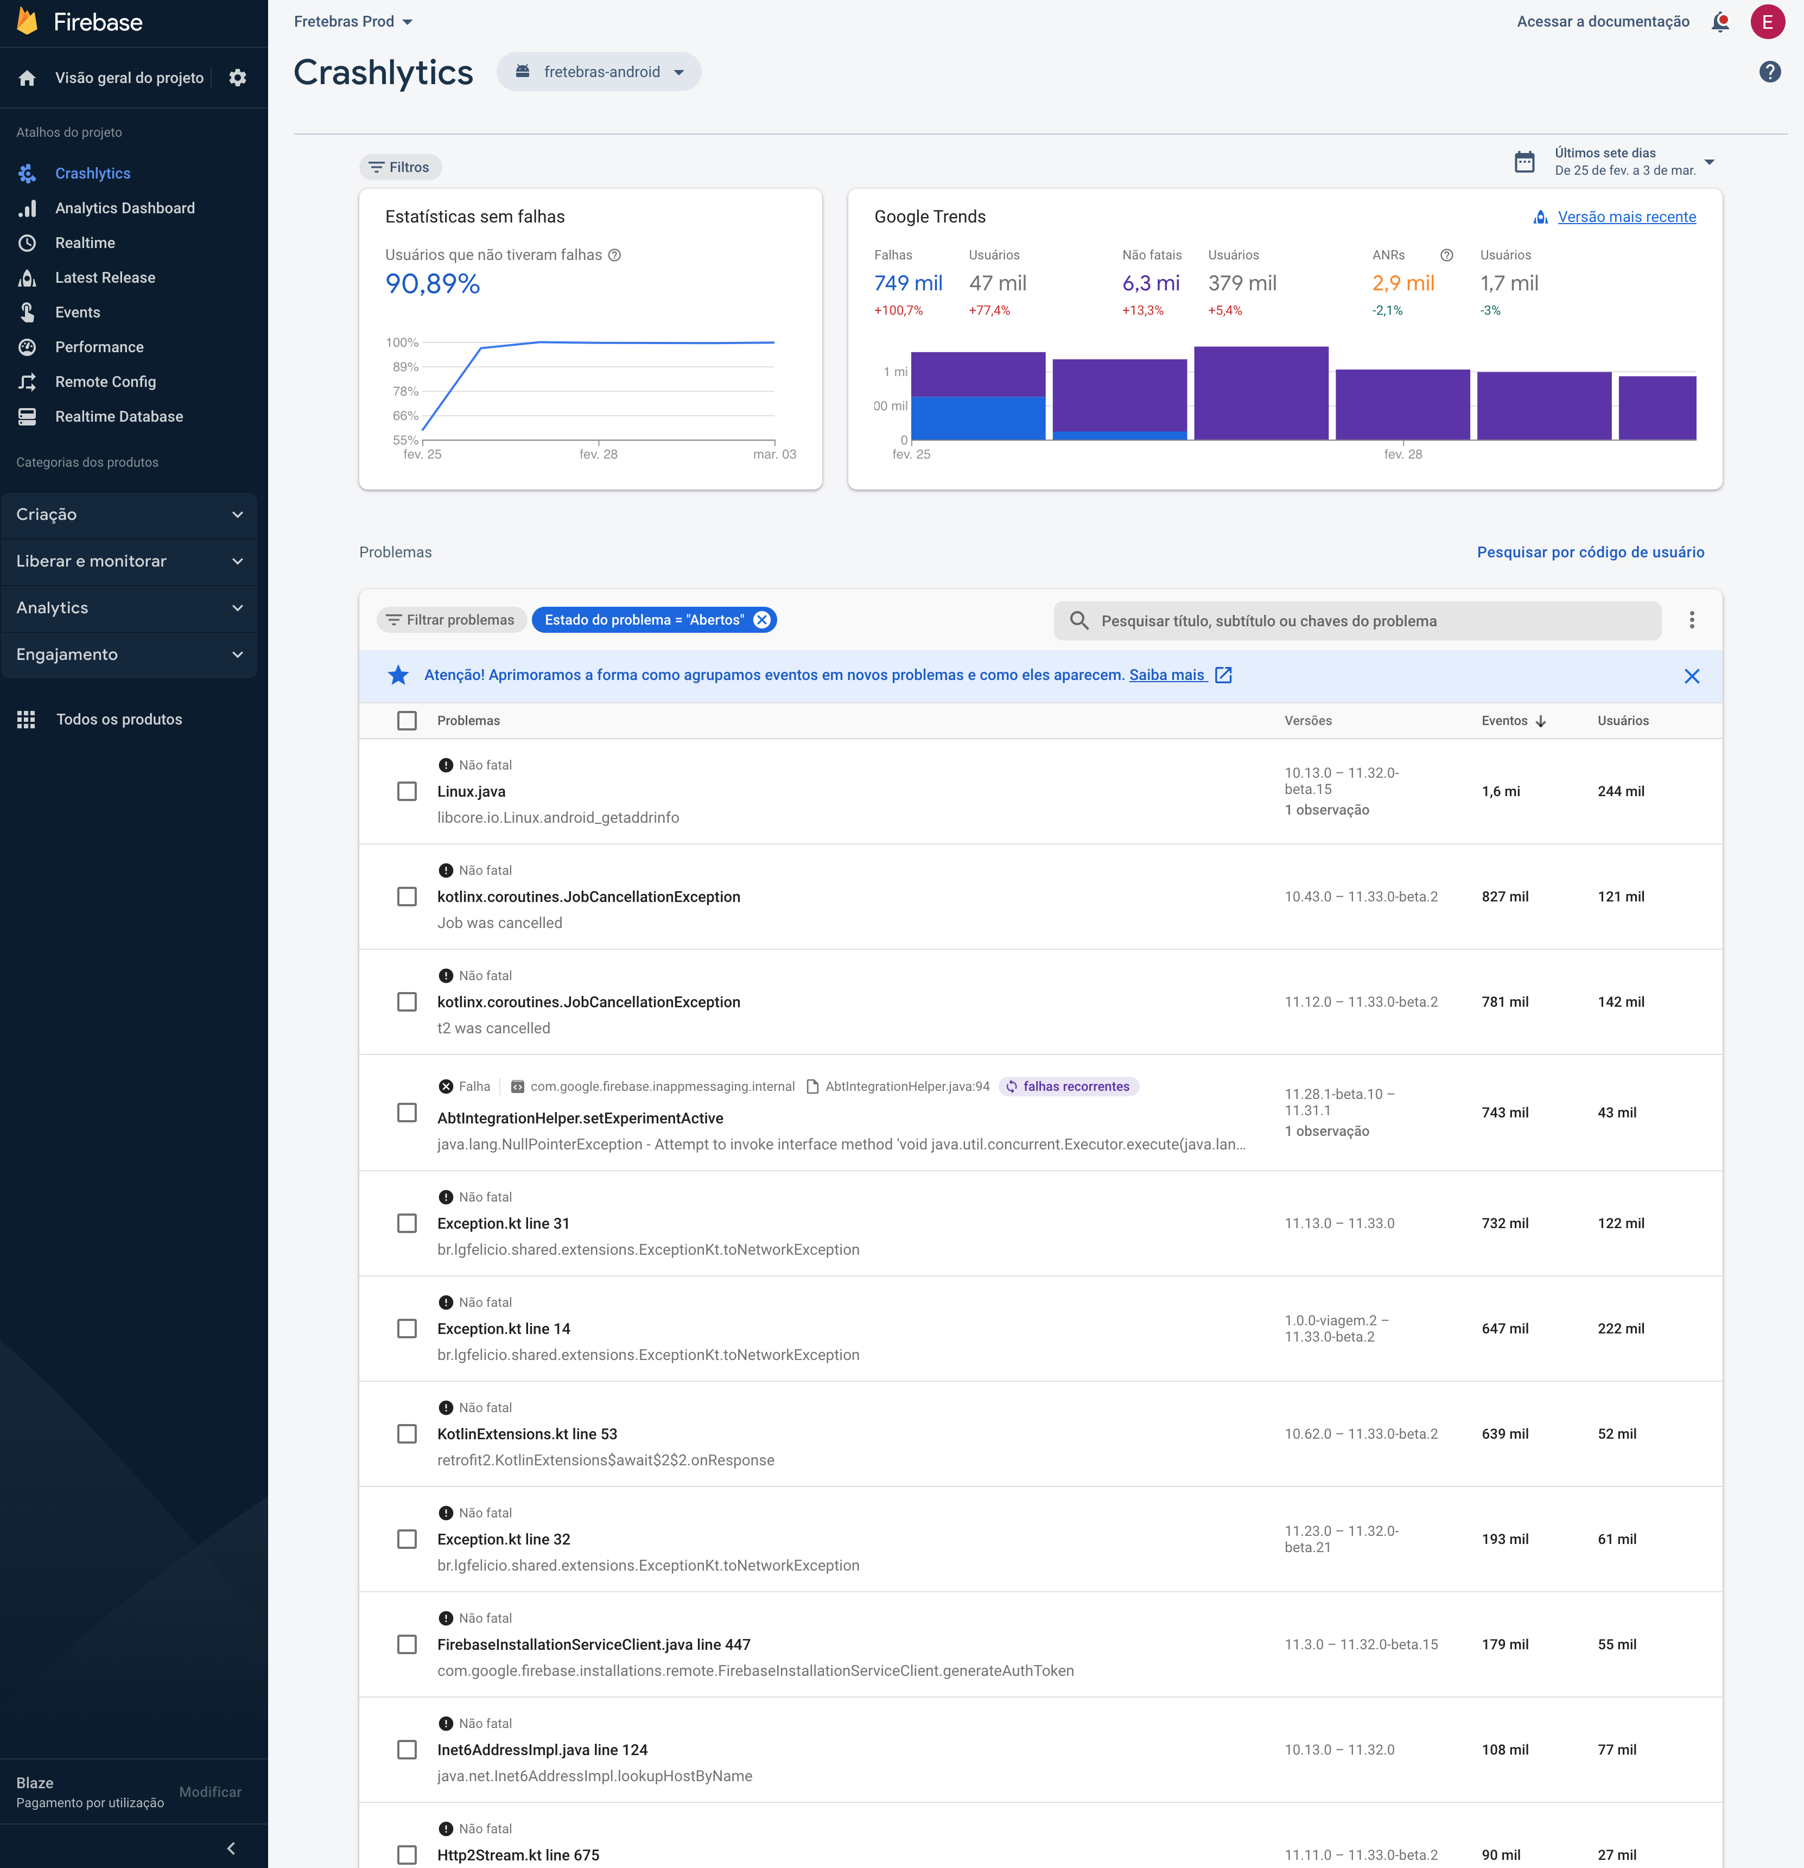This screenshot has height=1868, width=1804.
Task: Click the magnifier search icon
Action: coord(1079,620)
